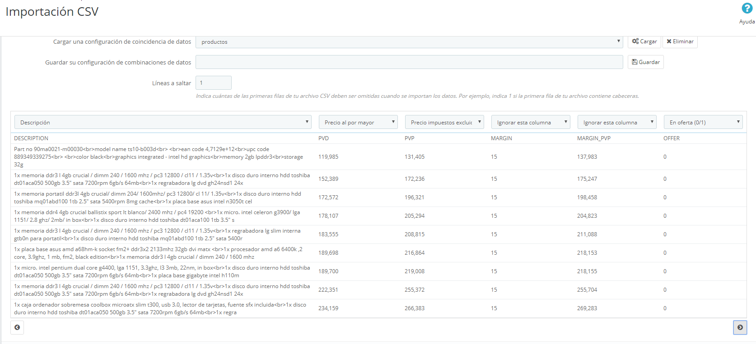
Task: Open the Descripción column mapping dropdown
Action: coord(163,122)
